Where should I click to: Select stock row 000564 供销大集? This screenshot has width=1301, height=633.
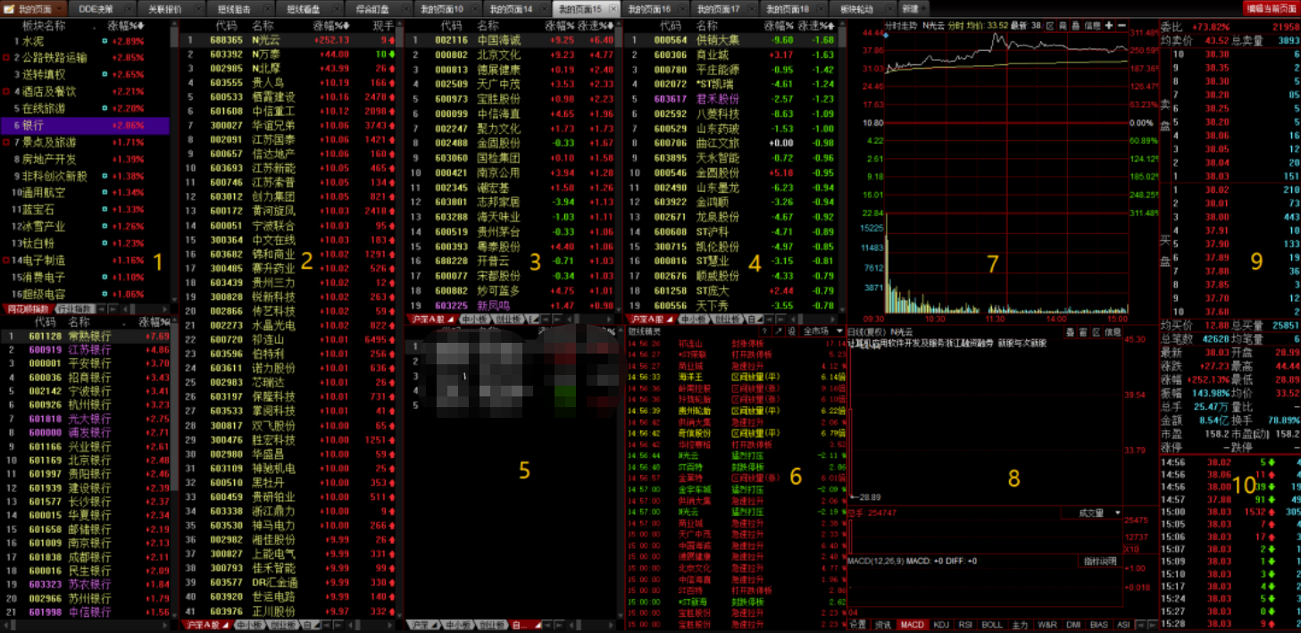click(x=733, y=40)
